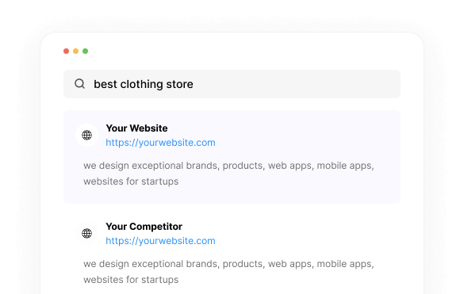The image size is (464, 294).
Task: Click the search magnifier icon
Action: coord(79,84)
